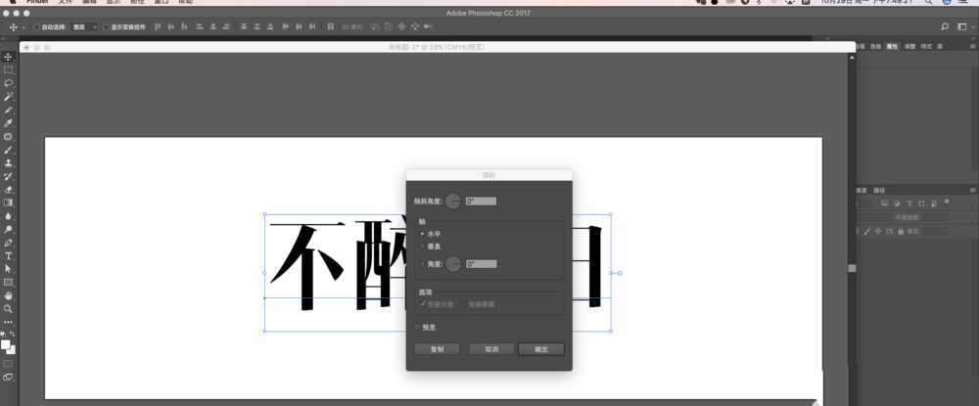Select the Rectangular Marquee tool
Viewport: 979px width, 406px height.
9,70
